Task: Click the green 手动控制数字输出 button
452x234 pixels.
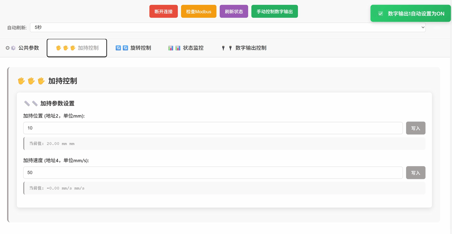Action: (274, 12)
